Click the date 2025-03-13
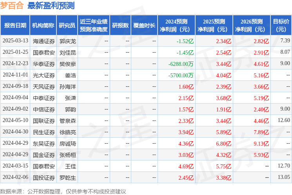 (15, 41)
